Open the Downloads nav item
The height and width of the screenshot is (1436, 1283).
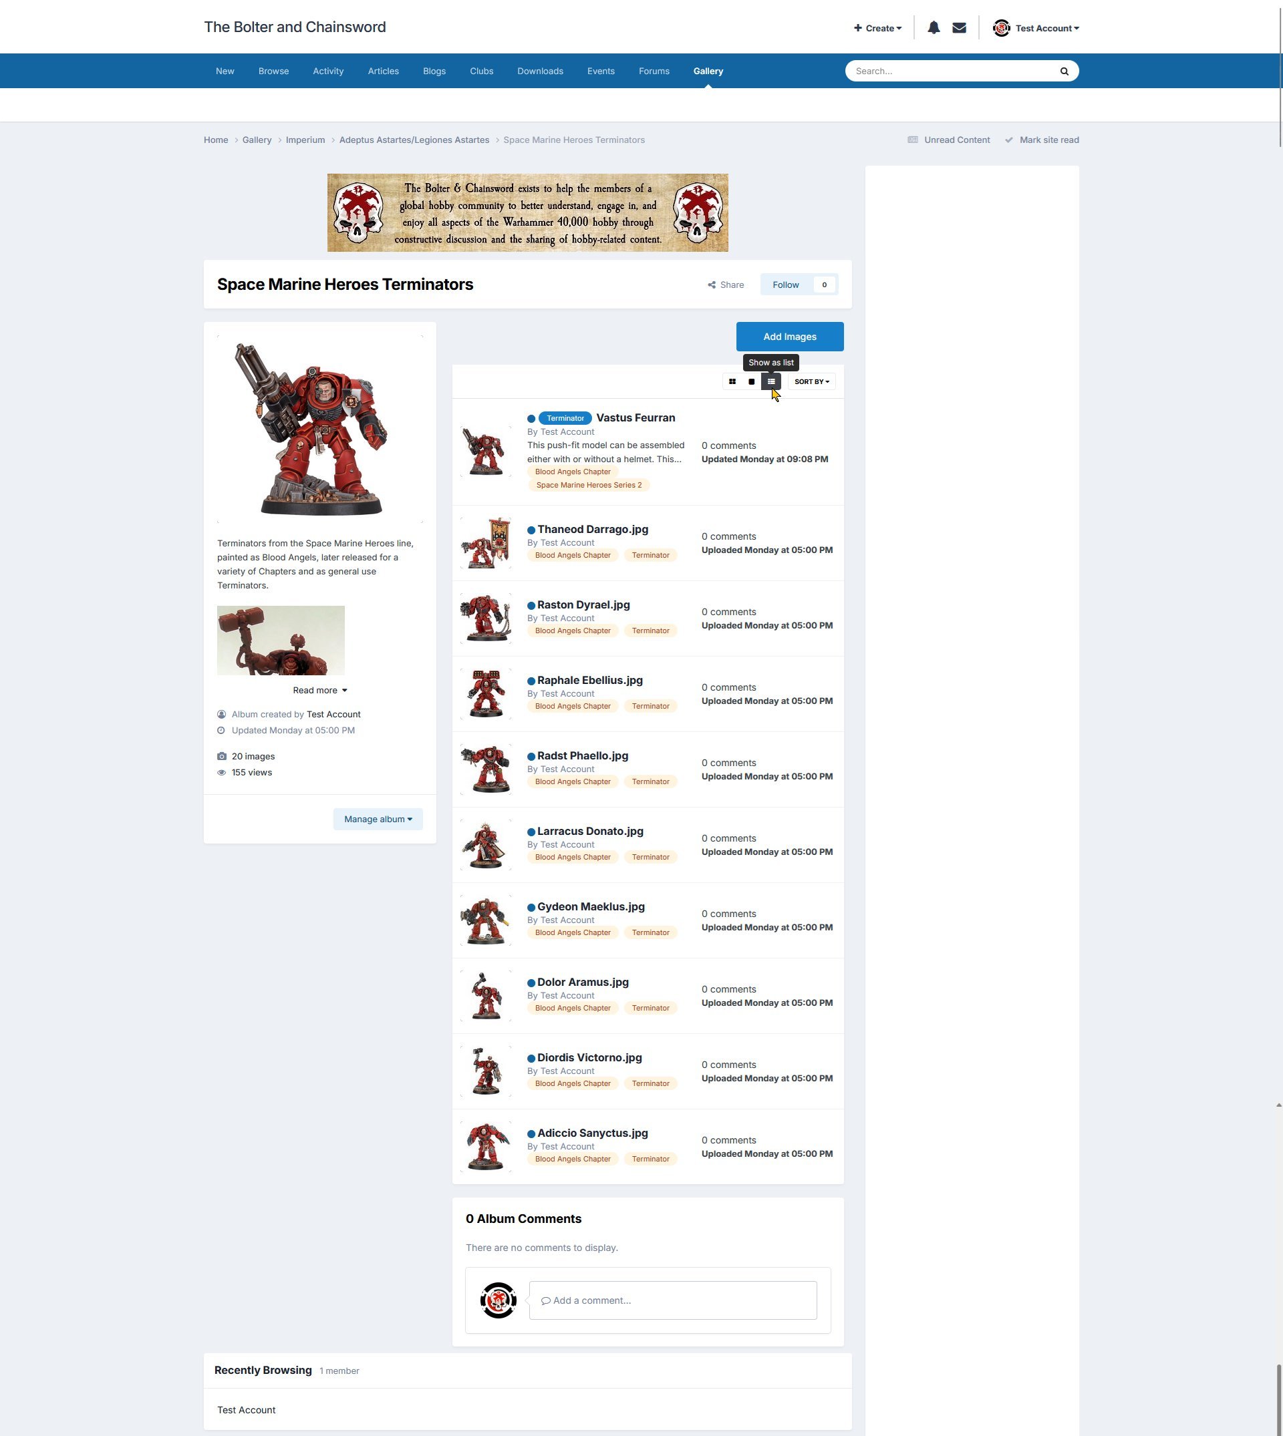[x=539, y=71]
